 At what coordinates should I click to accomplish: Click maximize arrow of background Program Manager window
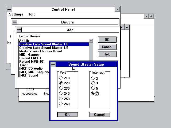click(151, 16)
